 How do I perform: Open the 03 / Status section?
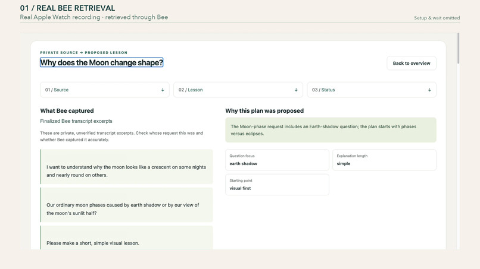tap(372, 90)
